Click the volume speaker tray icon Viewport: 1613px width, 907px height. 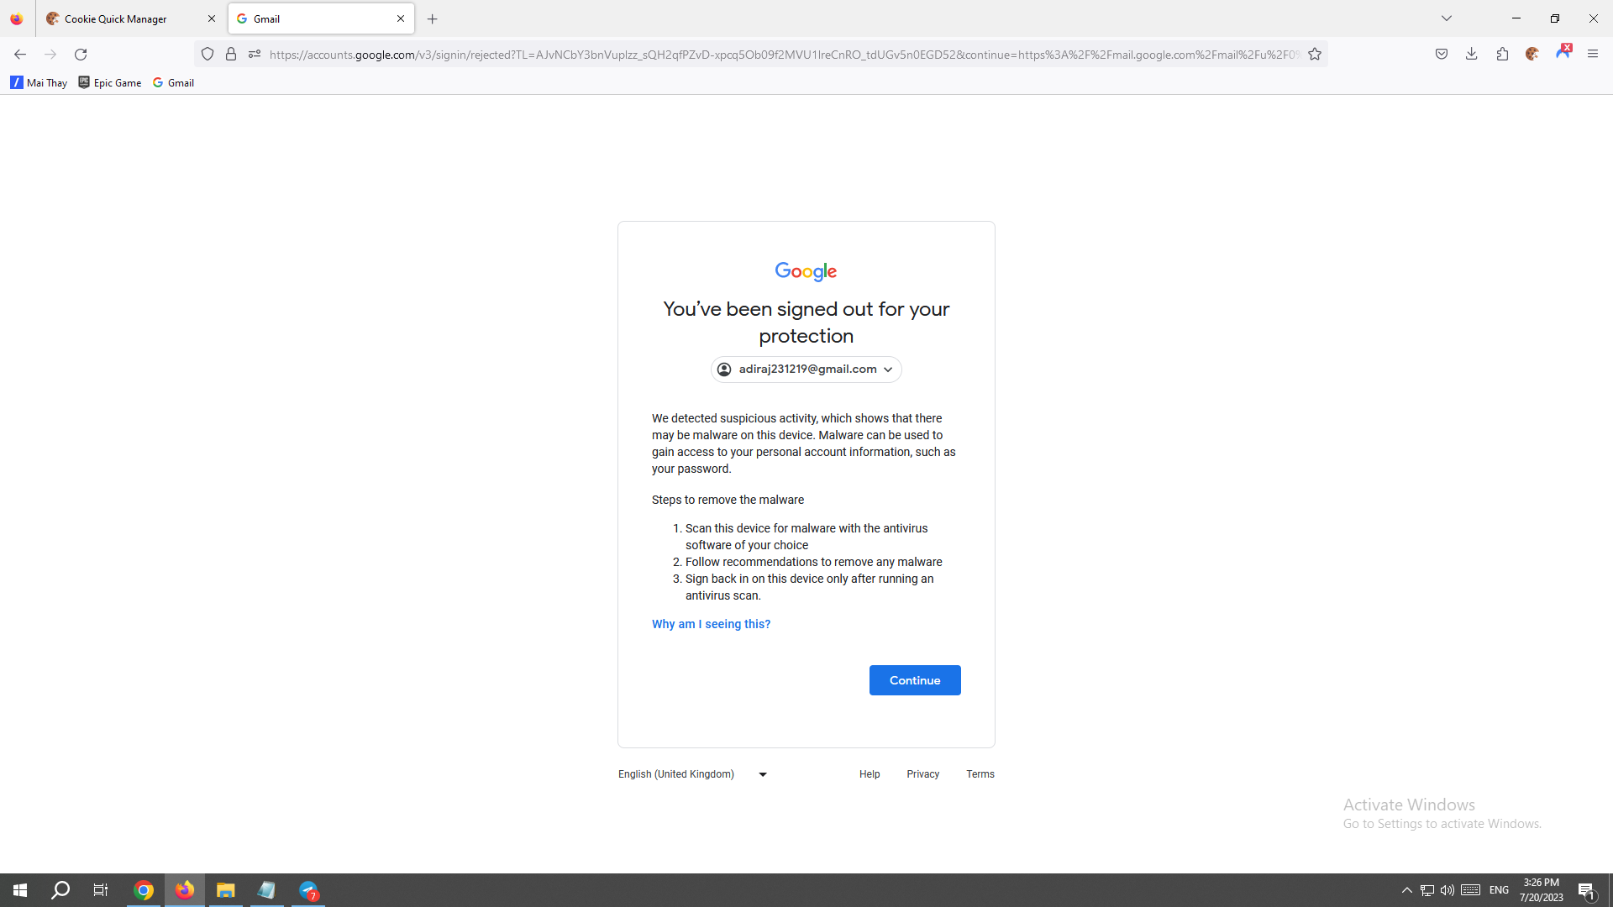point(1447,890)
